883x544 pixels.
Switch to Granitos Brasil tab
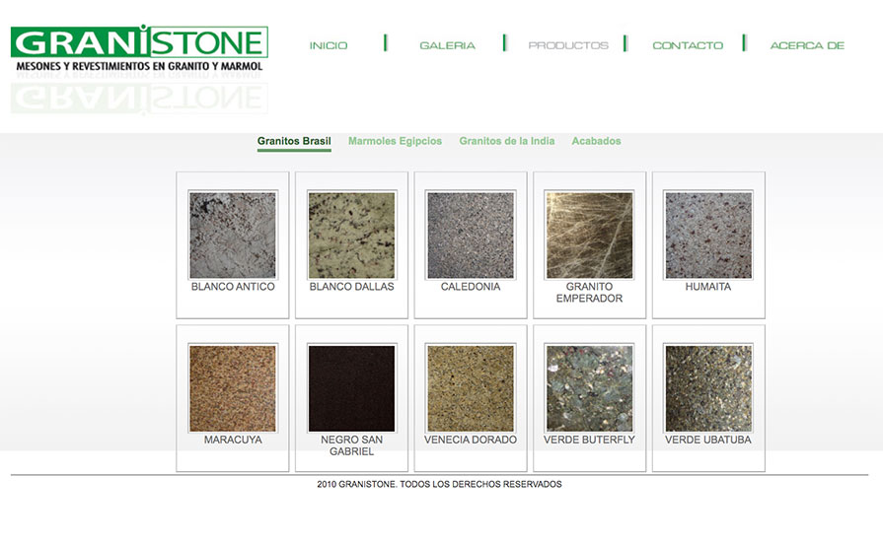tap(294, 141)
